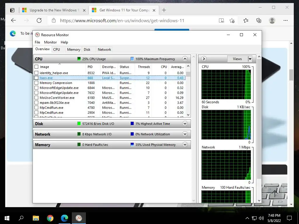Check Memory Compression process checkbox
The image size is (299, 224).
[x=36, y=83]
